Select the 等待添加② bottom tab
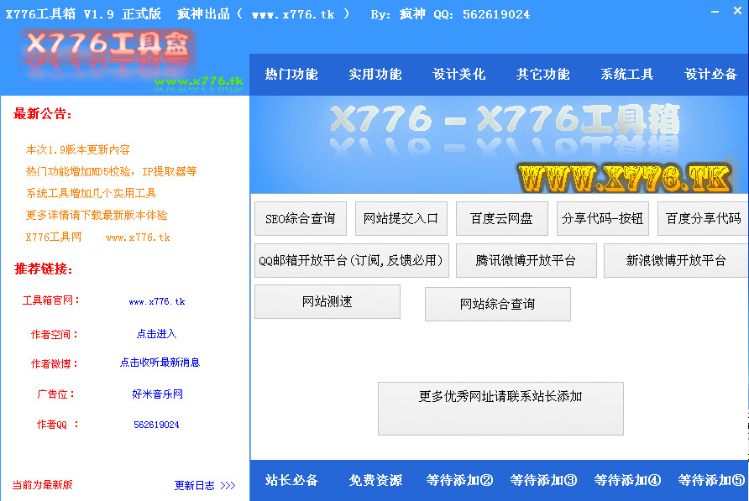 click(x=459, y=480)
